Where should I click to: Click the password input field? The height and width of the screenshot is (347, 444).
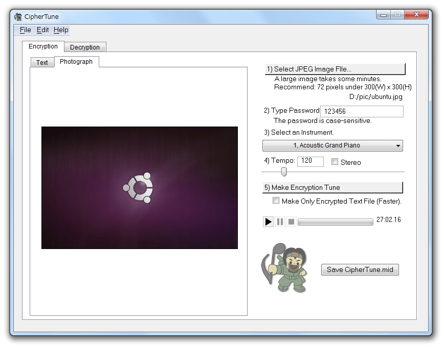(x=362, y=111)
